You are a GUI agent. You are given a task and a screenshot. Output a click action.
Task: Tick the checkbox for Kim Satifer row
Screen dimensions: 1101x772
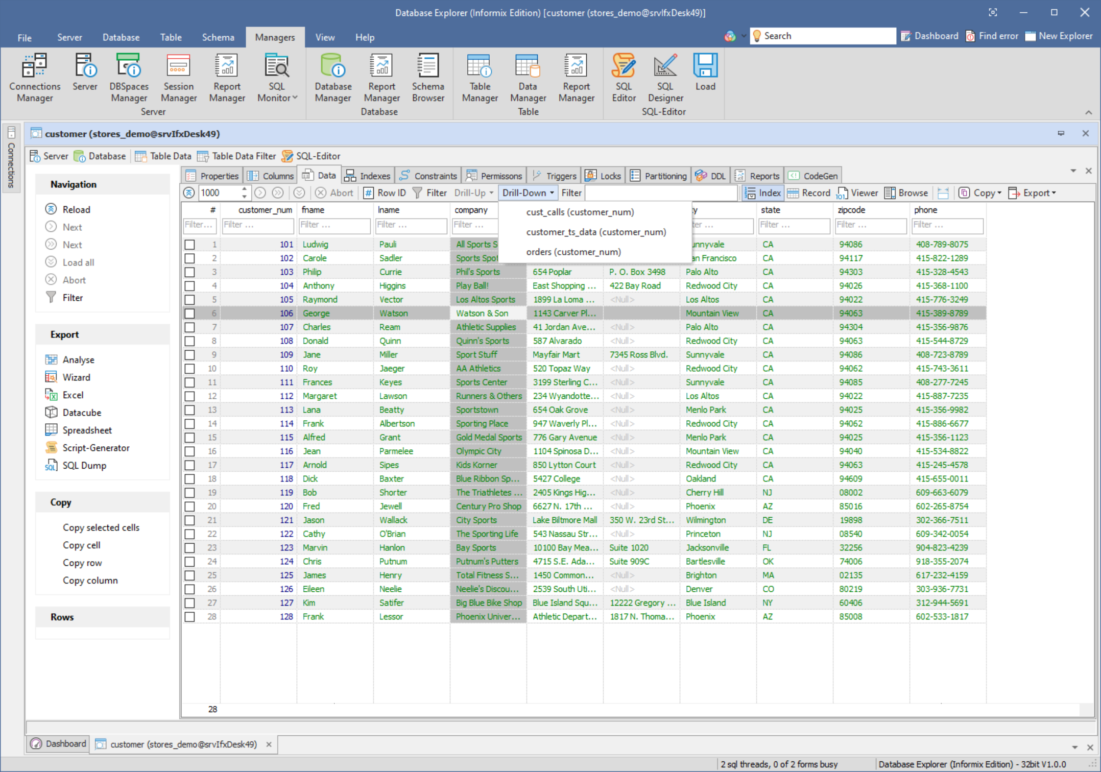(190, 603)
